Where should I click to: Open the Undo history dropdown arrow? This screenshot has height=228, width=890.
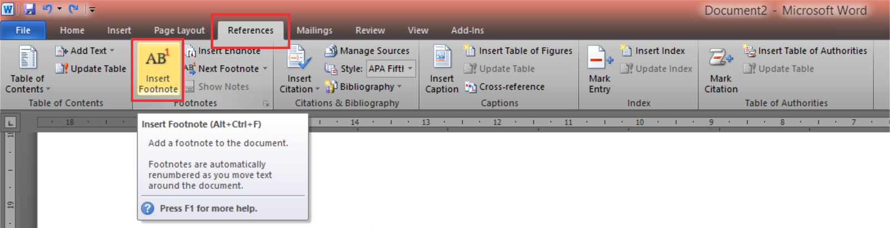point(59,9)
